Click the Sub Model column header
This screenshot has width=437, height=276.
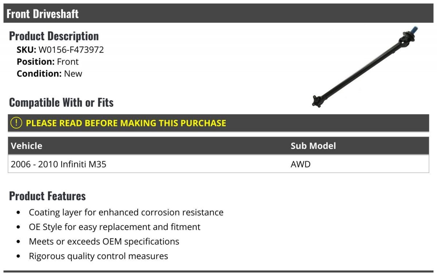(313, 146)
